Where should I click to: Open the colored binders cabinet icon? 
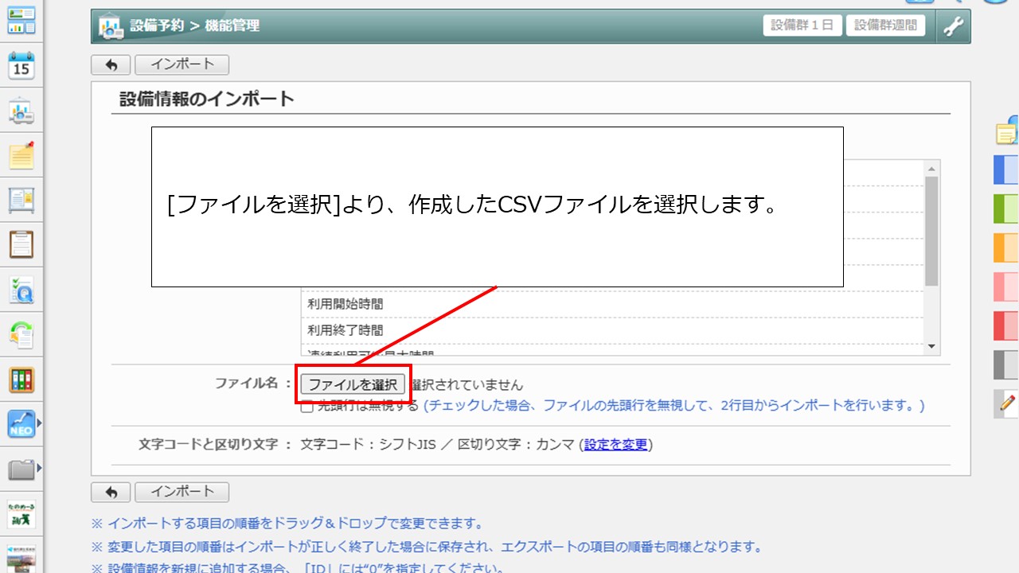pyautogui.click(x=21, y=379)
